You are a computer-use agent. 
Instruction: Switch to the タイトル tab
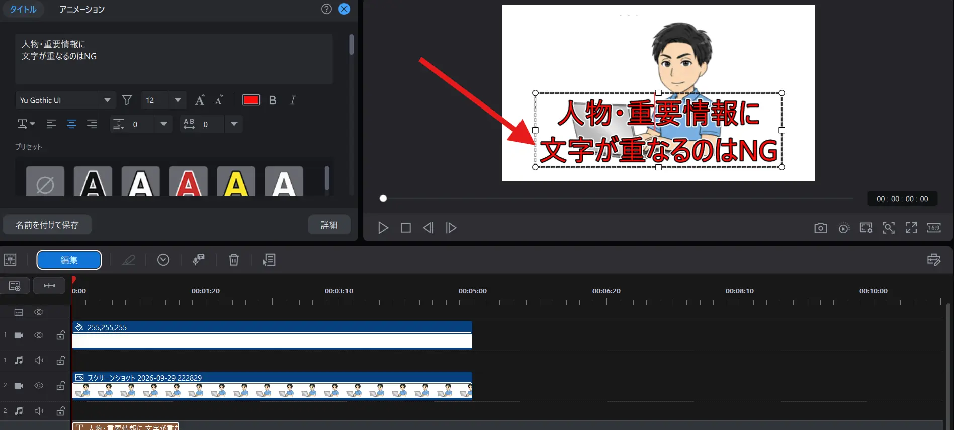point(23,10)
